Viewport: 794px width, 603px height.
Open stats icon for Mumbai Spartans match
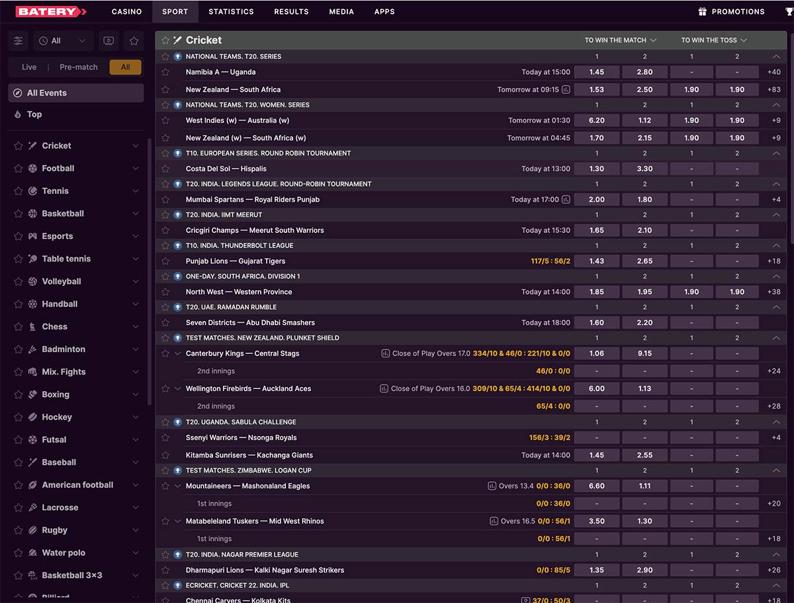[x=566, y=199]
